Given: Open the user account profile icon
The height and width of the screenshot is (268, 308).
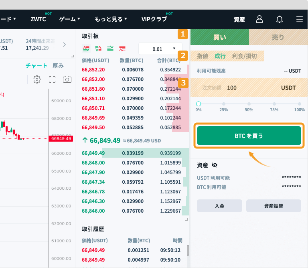Looking at the screenshot, I should click(x=259, y=19).
